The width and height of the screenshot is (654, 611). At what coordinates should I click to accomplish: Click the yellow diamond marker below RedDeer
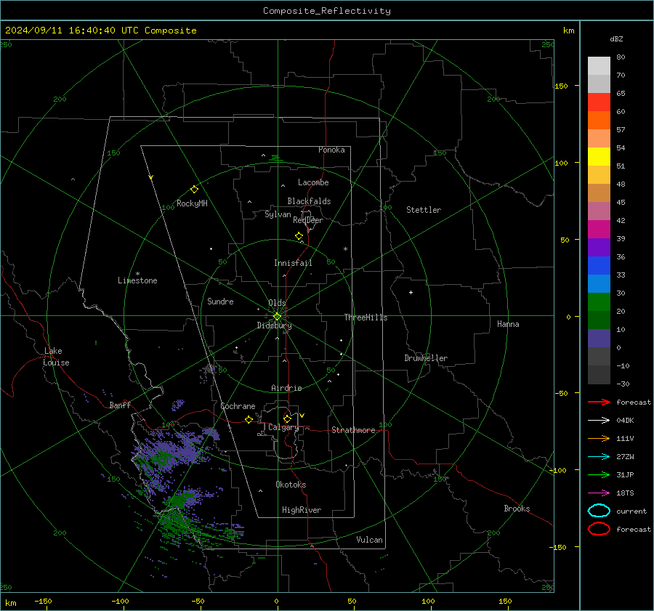click(299, 236)
